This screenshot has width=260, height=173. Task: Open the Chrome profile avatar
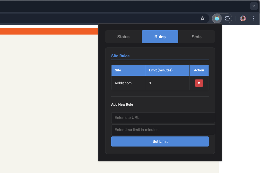(243, 18)
